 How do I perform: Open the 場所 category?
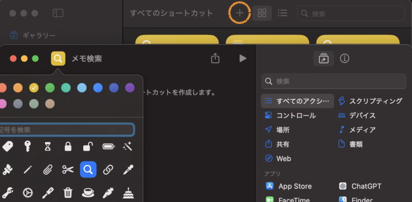tap(278, 130)
